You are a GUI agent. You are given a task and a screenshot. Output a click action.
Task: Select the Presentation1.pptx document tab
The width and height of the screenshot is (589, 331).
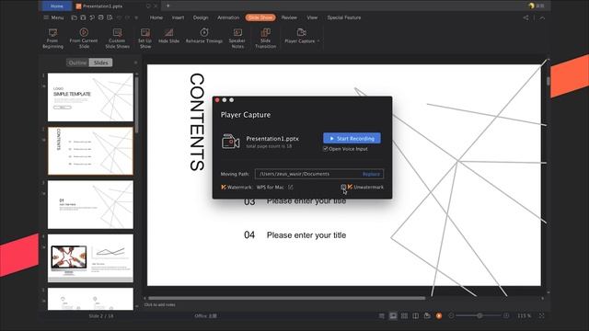(x=102, y=6)
